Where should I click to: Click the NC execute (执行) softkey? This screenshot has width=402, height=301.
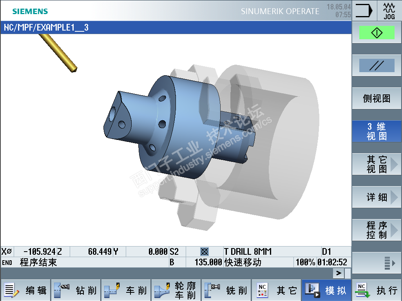coord(377,290)
